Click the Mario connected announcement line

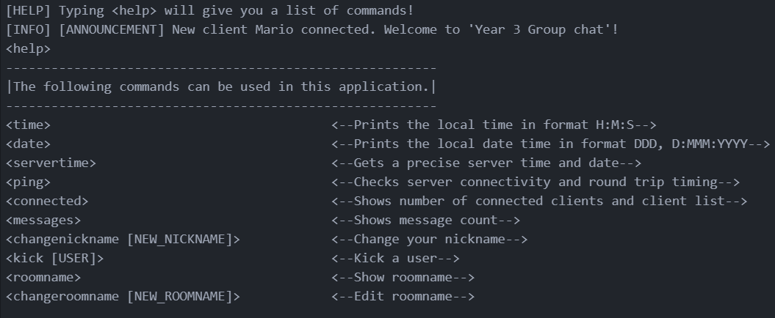(x=312, y=29)
